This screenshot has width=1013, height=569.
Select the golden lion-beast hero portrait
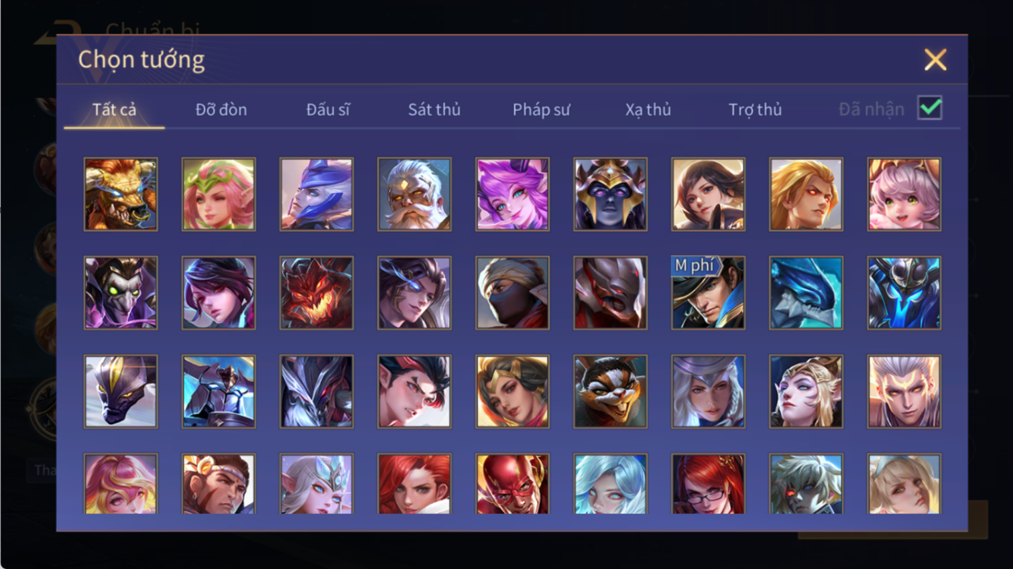click(121, 194)
